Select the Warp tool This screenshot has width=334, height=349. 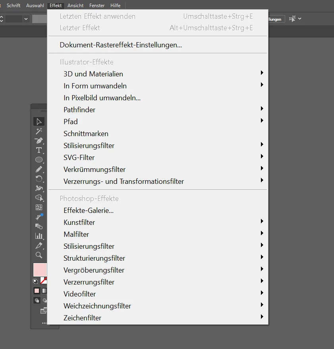point(39,189)
